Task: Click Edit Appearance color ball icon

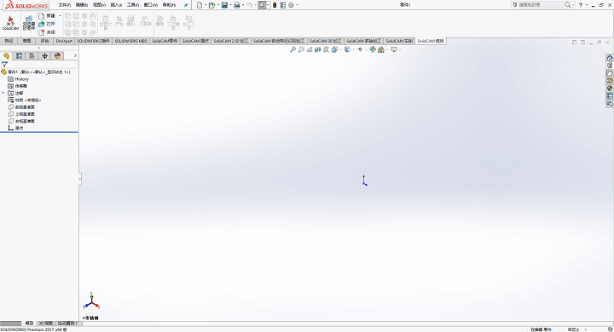Action: click(x=373, y=49)
